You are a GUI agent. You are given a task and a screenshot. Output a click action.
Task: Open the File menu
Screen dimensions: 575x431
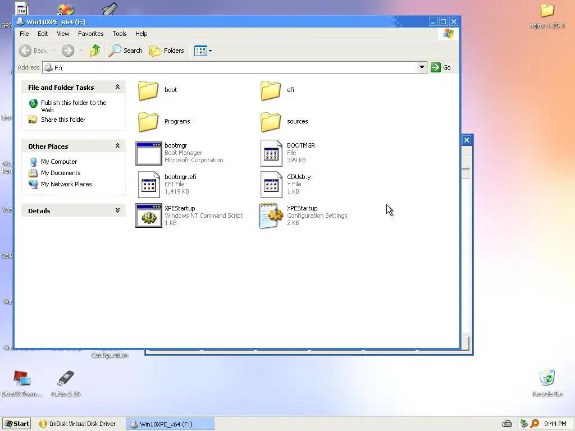click(x=24, y=34)
